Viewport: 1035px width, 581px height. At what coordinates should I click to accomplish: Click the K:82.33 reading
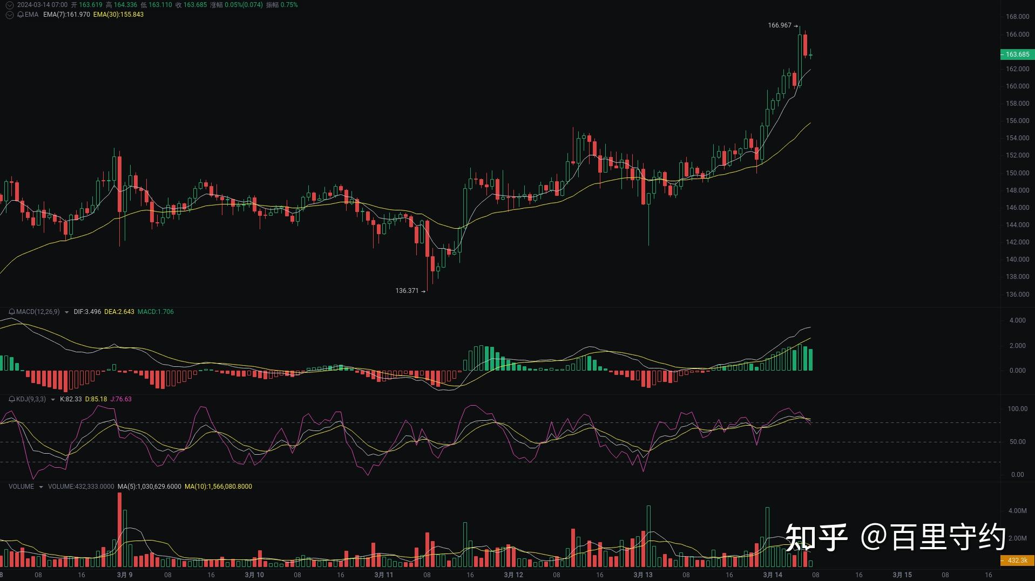71,399
